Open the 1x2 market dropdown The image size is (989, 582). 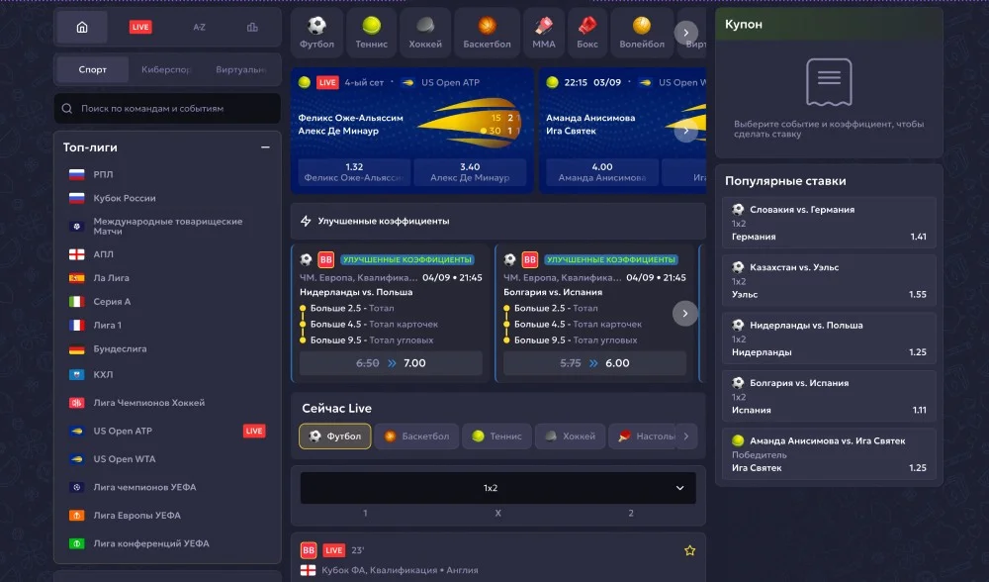[497, 488]
